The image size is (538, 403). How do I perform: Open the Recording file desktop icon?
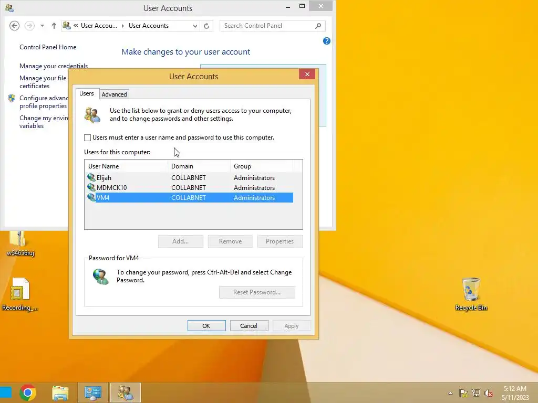click(19, 289)
